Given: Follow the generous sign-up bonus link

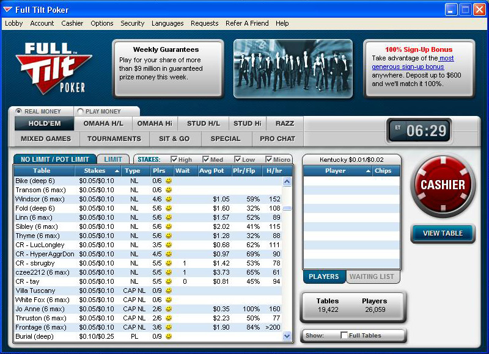Looking at the screenshot, I should click(x=408, y=67).
